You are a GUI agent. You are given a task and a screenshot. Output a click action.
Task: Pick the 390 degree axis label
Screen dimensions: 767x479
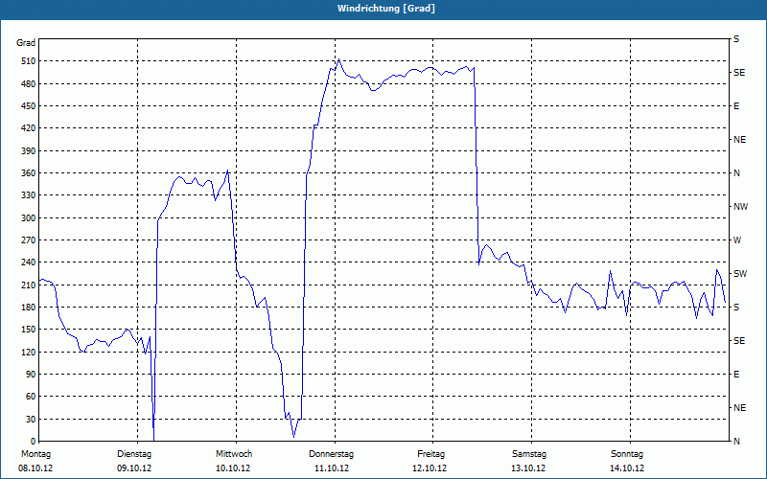tap(28, 151)
